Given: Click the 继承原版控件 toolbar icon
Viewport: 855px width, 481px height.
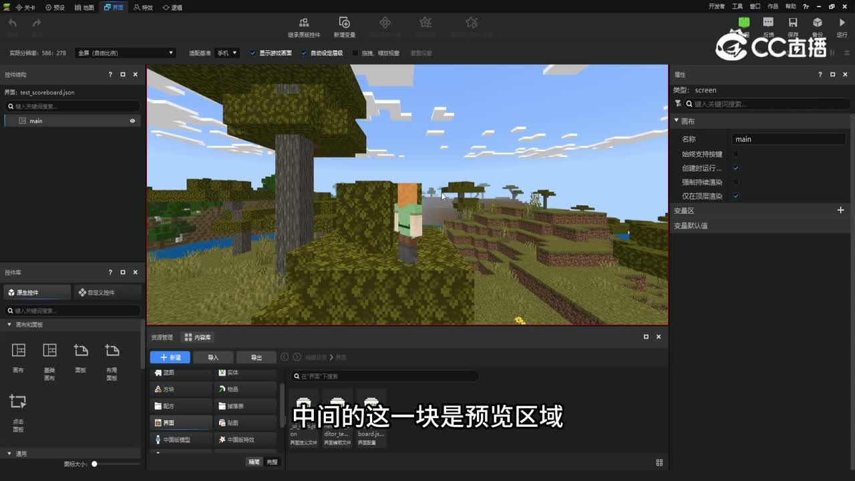Looking at the screenshot, I should tap(304, 23).
